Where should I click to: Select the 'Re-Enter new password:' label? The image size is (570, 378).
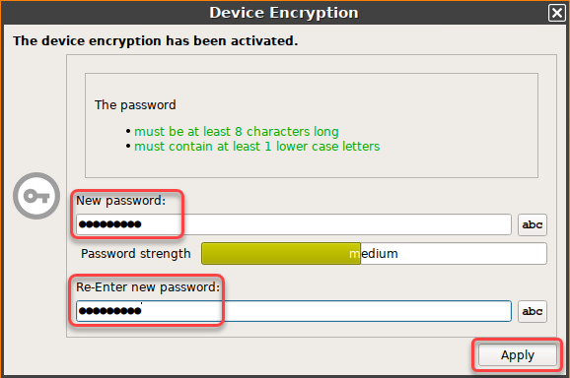coord(148,287)
